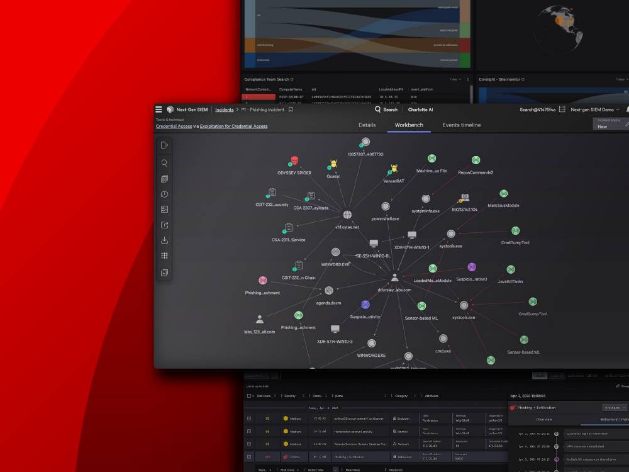Open the Next-gen SIEM Demo dropdown
Viewport: 629px width, 472px height.
click(594, 109)
